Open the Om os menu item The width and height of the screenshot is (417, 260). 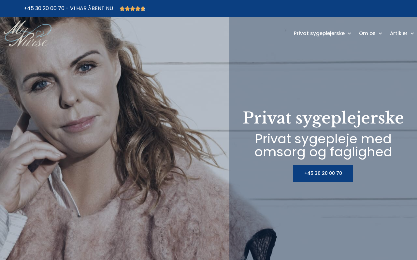tap(367, 33)
